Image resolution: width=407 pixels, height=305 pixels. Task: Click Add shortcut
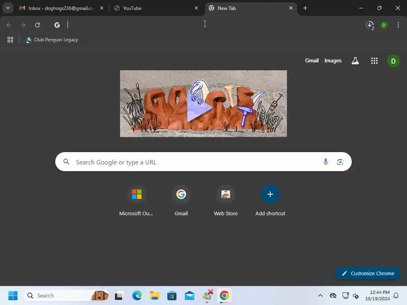click(270, 201)
